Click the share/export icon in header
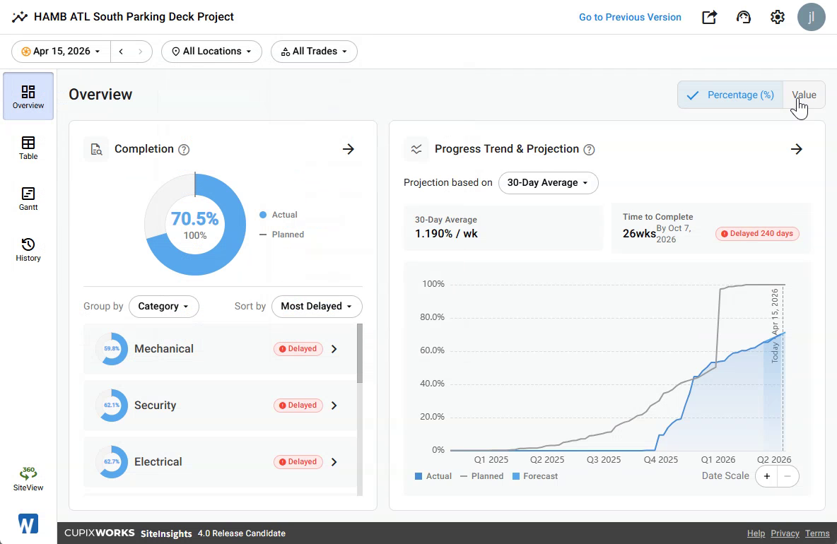Image resolution: width=837 pixels, height=544 pixels. click(709, 17)
